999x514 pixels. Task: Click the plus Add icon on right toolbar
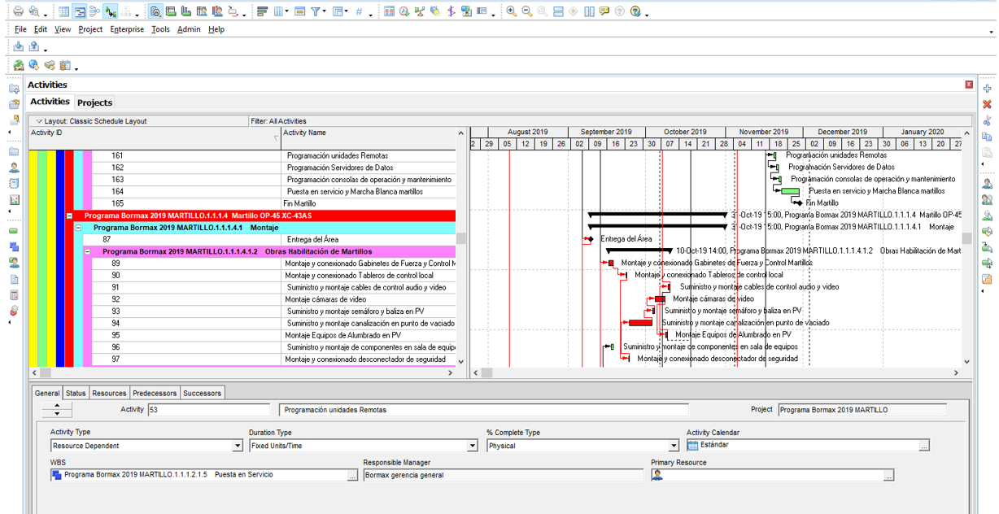pos(987,89)
